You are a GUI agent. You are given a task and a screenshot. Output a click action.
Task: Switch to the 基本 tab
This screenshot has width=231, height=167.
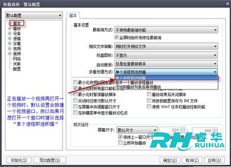pyautogui.click(x=73, y=16)
